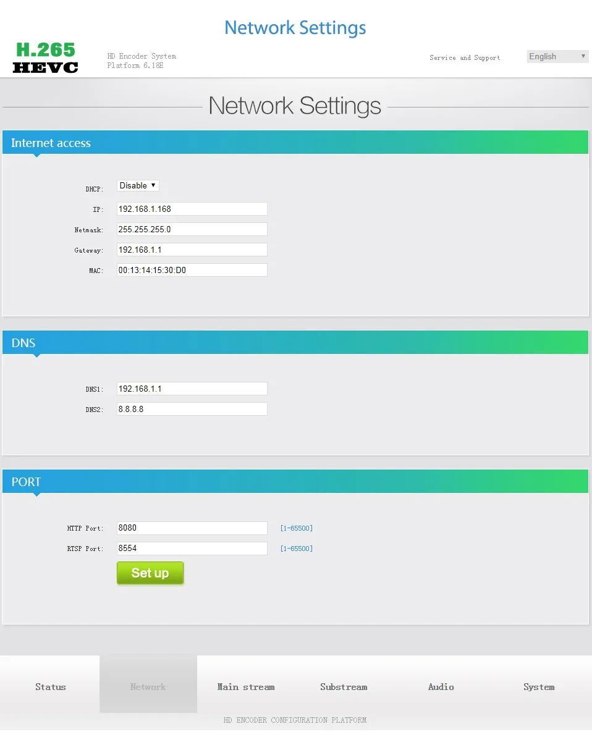
Task: Switch to the Audio tab
Action: (441, 687)
